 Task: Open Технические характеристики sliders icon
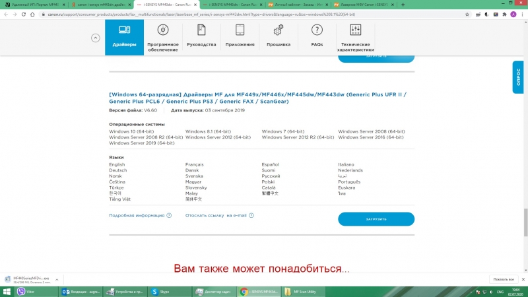click(355, 30)
